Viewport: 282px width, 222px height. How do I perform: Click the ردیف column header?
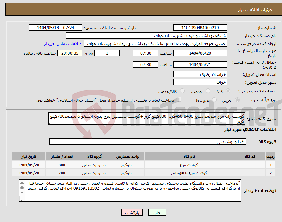pos(270,156)
